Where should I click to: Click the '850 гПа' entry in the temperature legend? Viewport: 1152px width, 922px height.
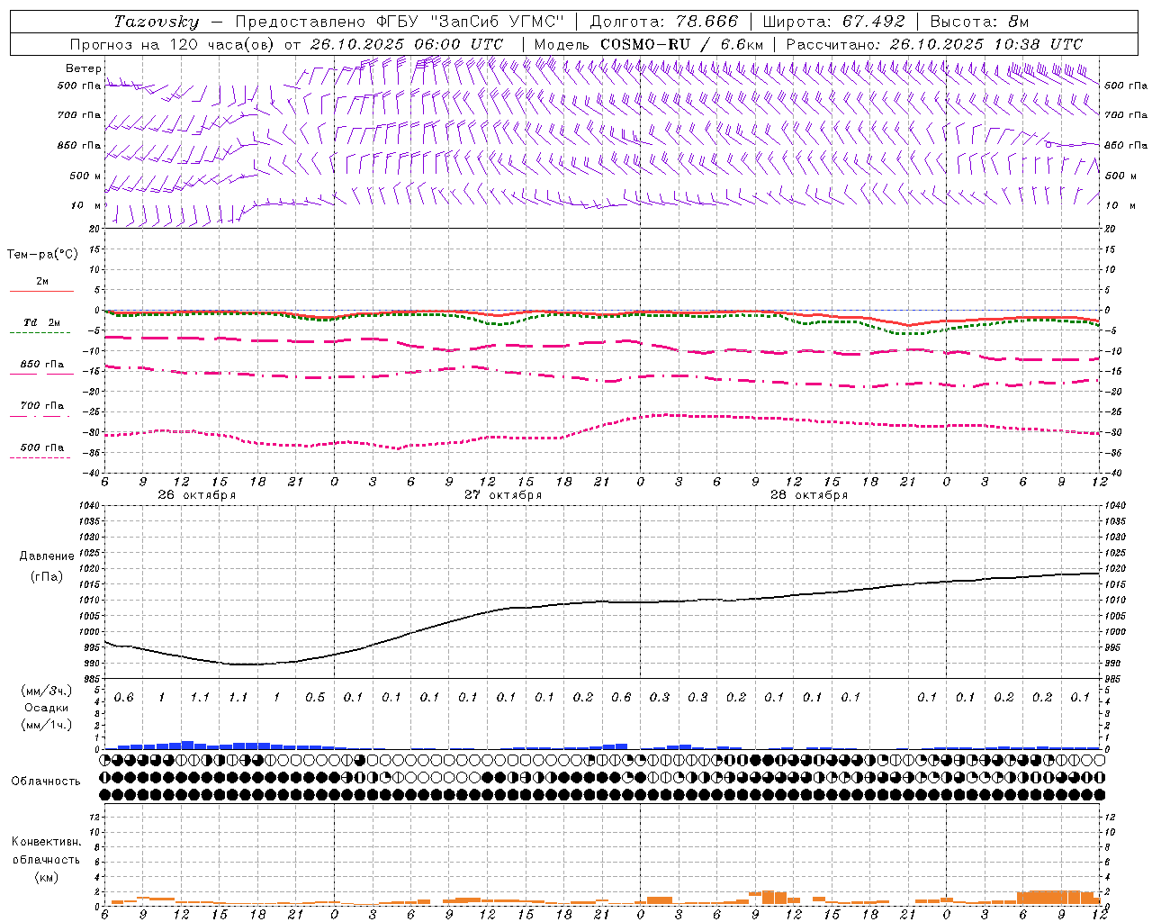click(42, 365)
